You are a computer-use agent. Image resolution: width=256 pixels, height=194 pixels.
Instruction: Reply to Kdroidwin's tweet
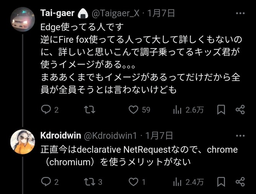(46, 182)
